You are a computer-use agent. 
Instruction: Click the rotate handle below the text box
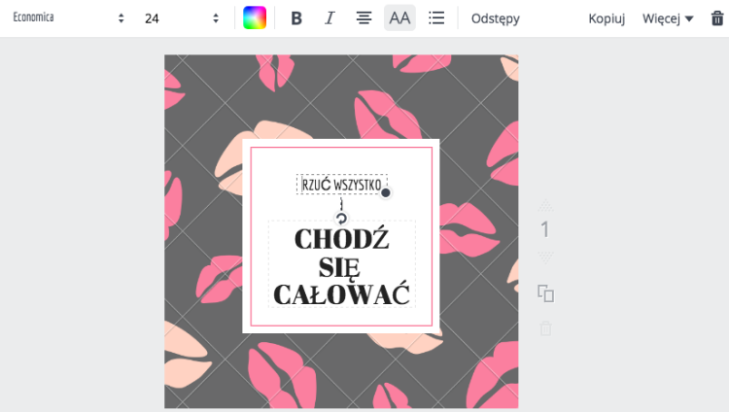coord(341,218)
